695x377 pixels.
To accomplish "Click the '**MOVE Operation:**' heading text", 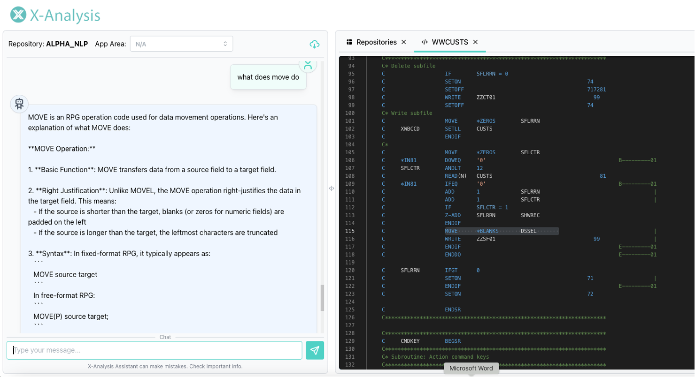I will point(62,149).
